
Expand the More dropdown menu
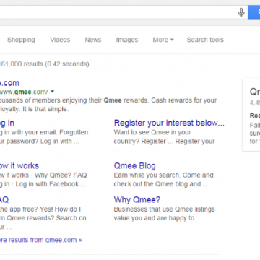click(x=163, y=40)
